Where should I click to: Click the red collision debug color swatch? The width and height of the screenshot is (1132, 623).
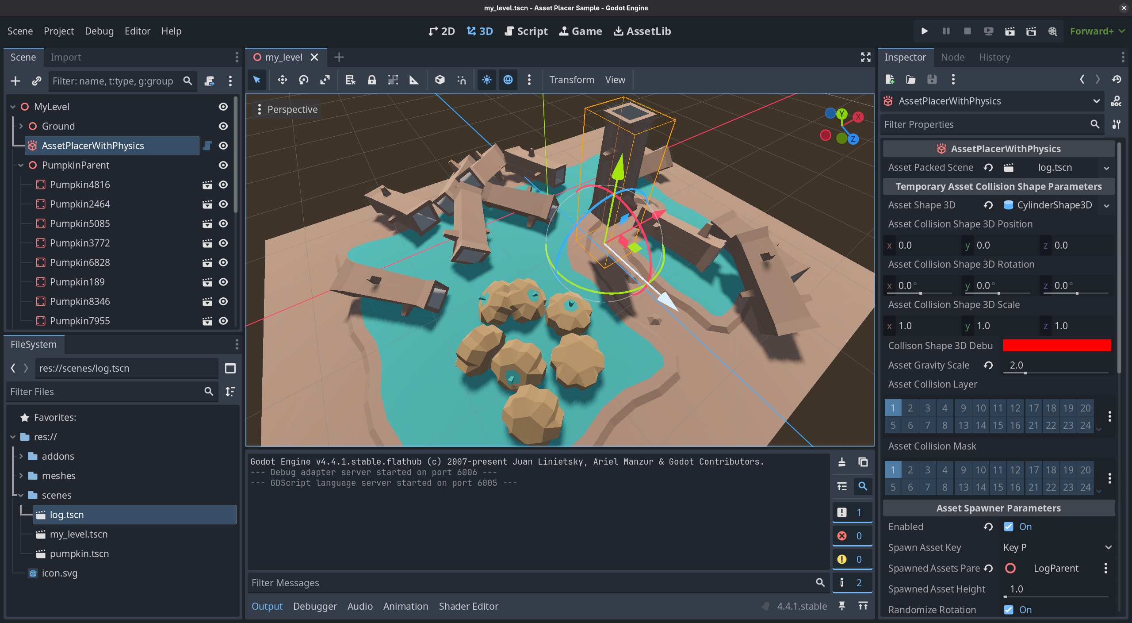click(1057, 346)
